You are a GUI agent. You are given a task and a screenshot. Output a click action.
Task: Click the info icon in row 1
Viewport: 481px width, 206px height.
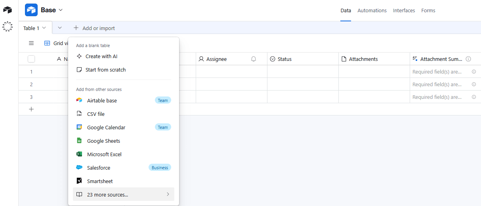point(473,72)
